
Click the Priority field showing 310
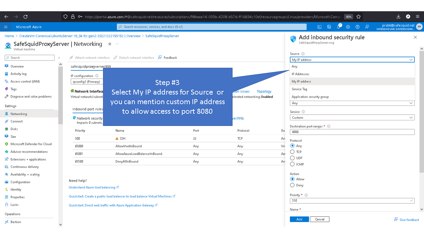click(x=352, y=201)
